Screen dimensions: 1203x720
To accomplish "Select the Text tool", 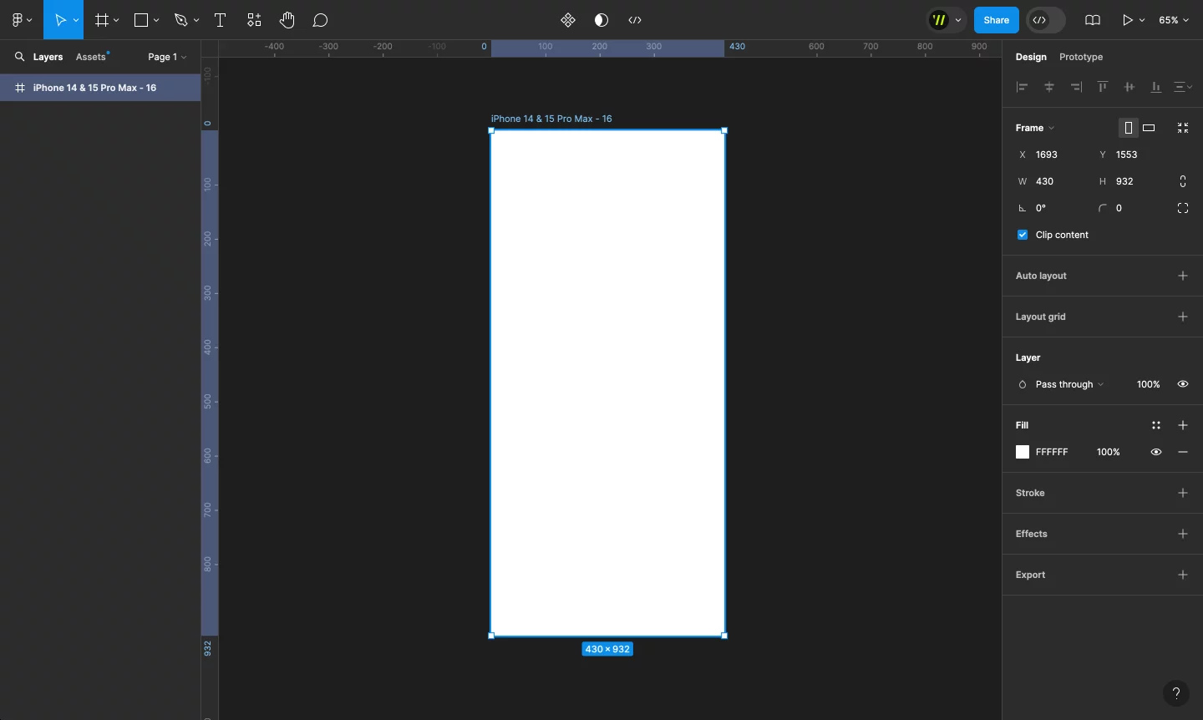I will (x=221, y=20).
